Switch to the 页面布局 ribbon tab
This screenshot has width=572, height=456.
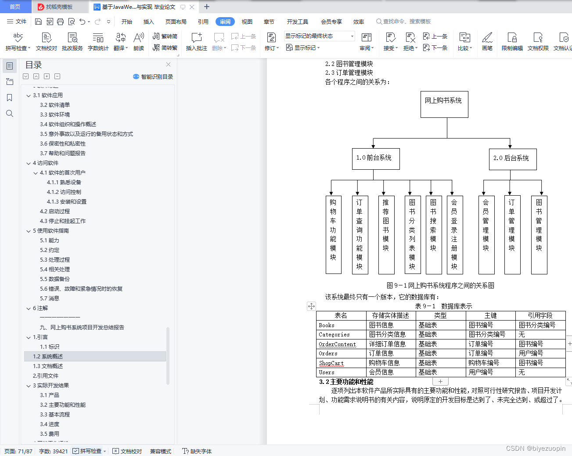tap(176, 21)
